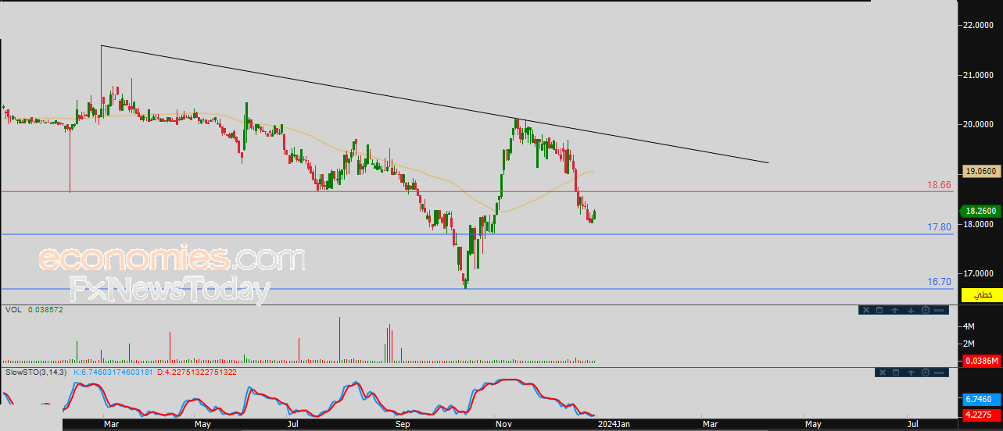Move the VOL panel down

(x=911, y=310)
